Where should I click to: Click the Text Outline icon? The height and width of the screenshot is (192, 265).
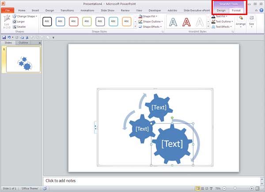pos(213,22)
